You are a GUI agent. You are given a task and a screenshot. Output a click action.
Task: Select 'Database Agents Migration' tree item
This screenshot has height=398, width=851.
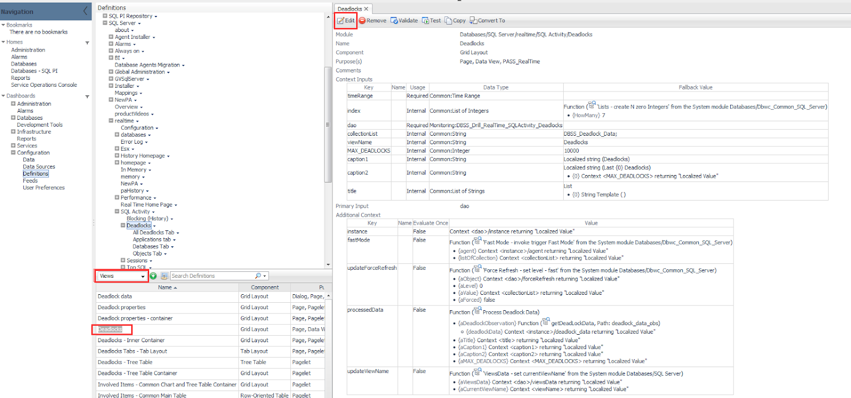tap(147, 65)
